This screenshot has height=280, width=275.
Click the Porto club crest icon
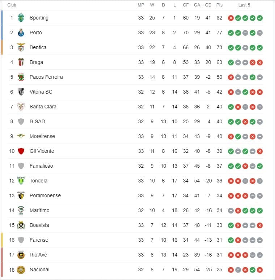21,33
